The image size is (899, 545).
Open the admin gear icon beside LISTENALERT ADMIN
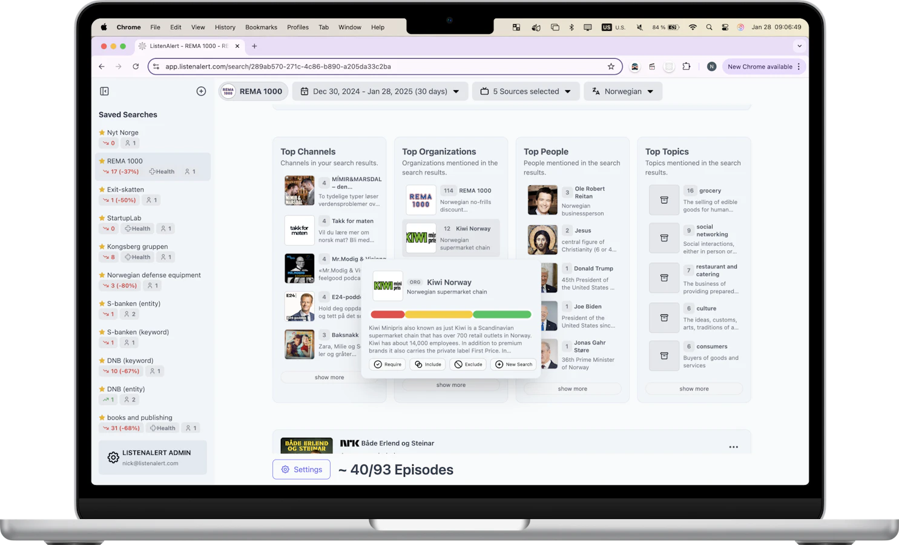(113, 458)
